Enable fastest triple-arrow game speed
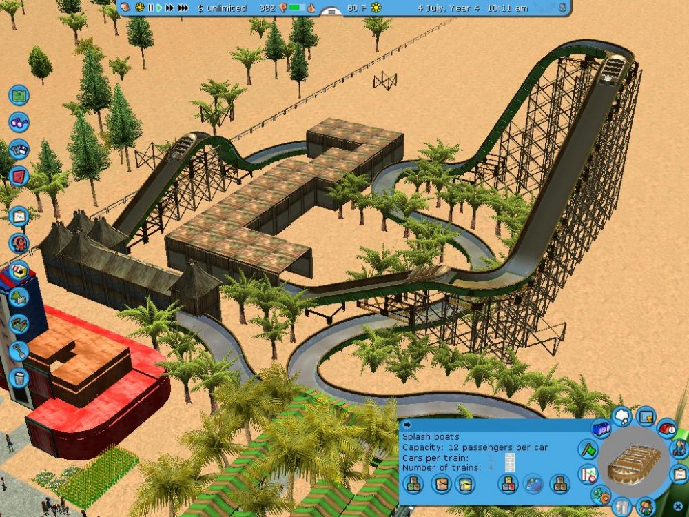Screen dimensions: 689x517 pyautogui.click(x=183, y=8)
